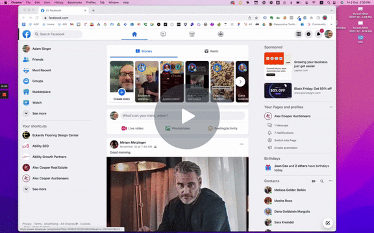Reload the page in Chrome
The height and width of the screenshot is (233, 374).
coord(37,18)
